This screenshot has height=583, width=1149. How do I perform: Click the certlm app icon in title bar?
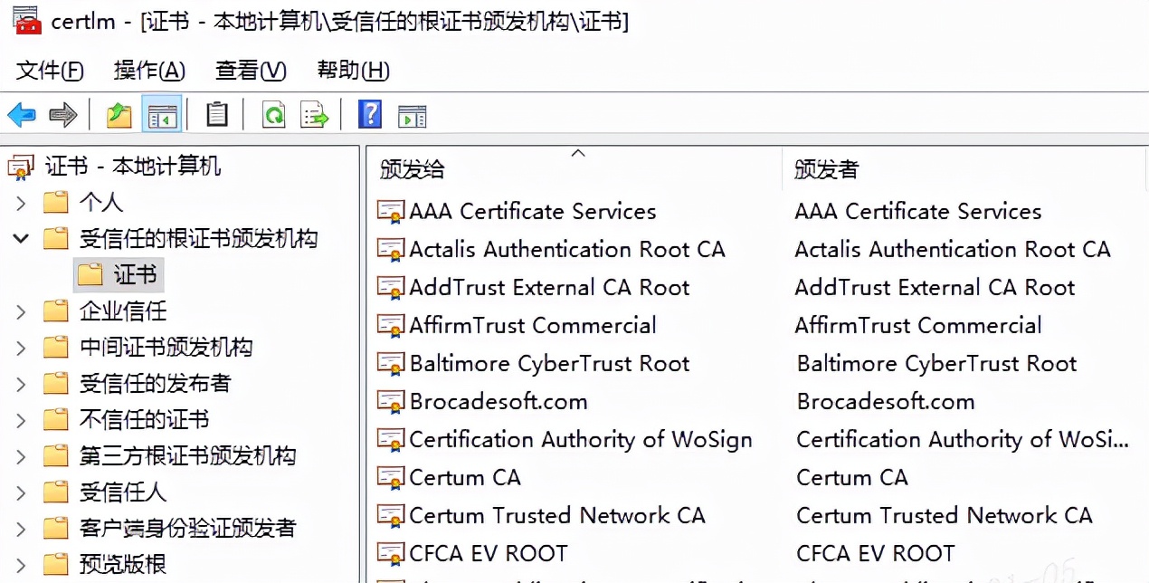click(26, 20)
